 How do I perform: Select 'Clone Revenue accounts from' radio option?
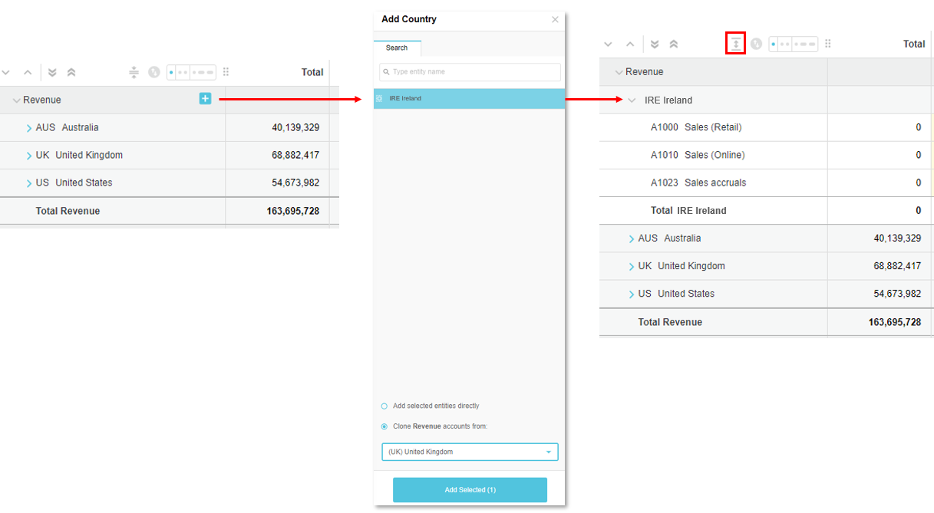384,426
